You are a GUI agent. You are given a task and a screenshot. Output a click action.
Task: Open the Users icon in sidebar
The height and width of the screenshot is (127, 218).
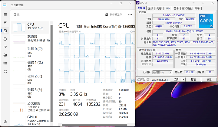coord(5,55)
